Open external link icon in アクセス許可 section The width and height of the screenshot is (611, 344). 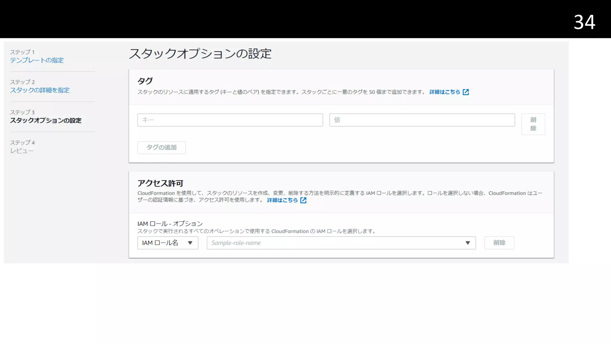(x=303, y=200)
